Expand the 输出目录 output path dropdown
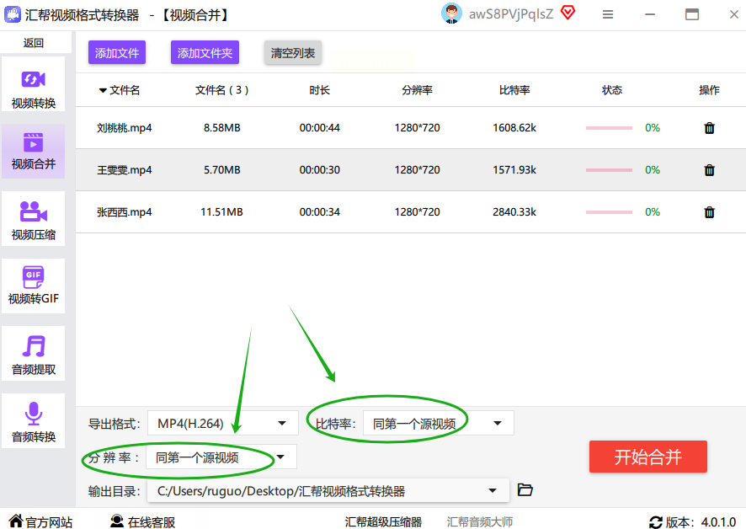The width and height of the screenshot is (746, 529). 328,491
